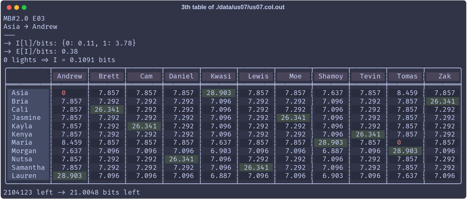
Task: Click the Tevin column header
Action: pyautogui.click(x=370, y=76)
